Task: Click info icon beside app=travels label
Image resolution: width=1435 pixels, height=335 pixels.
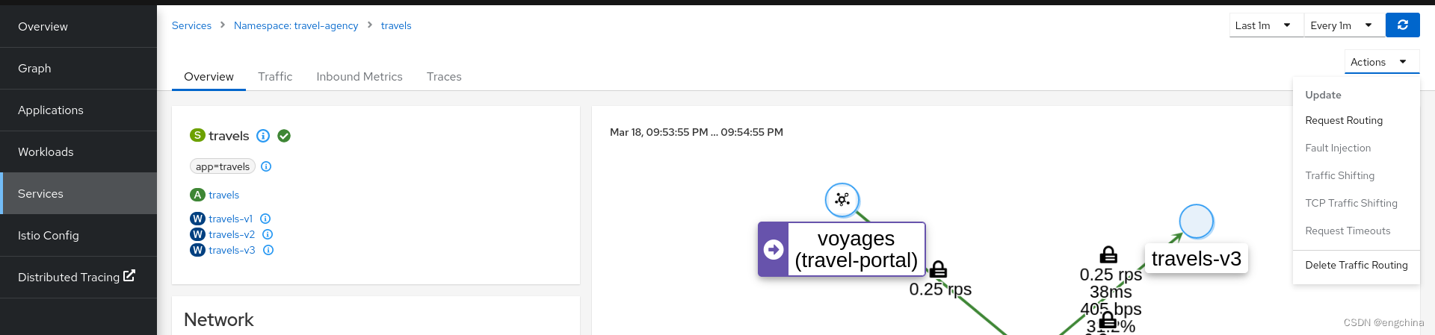Action: coord(266,166)
